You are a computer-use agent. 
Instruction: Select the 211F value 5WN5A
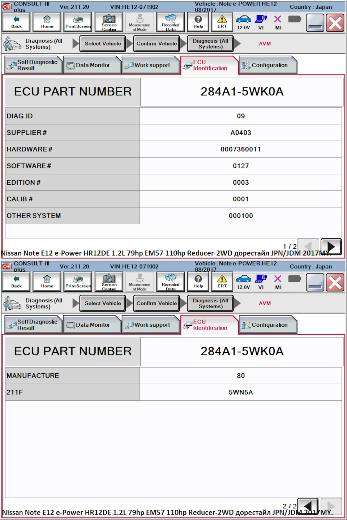241,392
